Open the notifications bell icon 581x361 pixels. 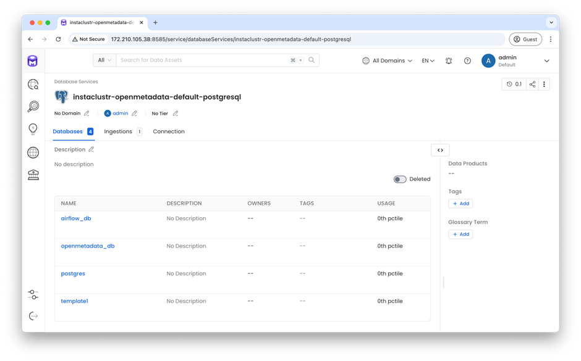[x=449, y=60]
